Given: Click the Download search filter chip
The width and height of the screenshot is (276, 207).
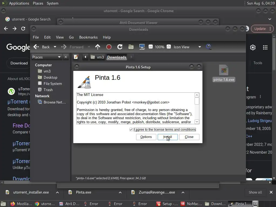Looking at the screenshot, I should tap(19, 63).
